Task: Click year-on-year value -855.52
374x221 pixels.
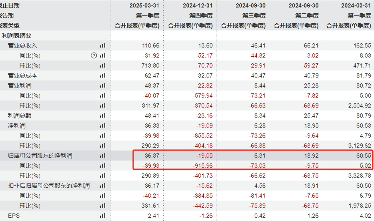Action: pos(203,136)
